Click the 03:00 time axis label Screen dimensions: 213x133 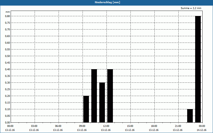(35, 126)
